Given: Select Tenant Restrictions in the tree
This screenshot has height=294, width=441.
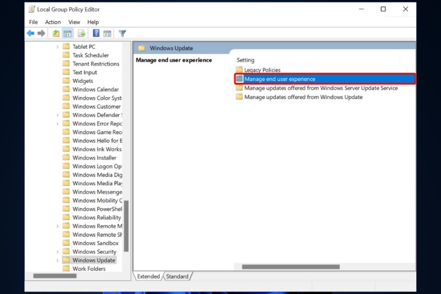Looking at the screenshot, I should 96,64.
